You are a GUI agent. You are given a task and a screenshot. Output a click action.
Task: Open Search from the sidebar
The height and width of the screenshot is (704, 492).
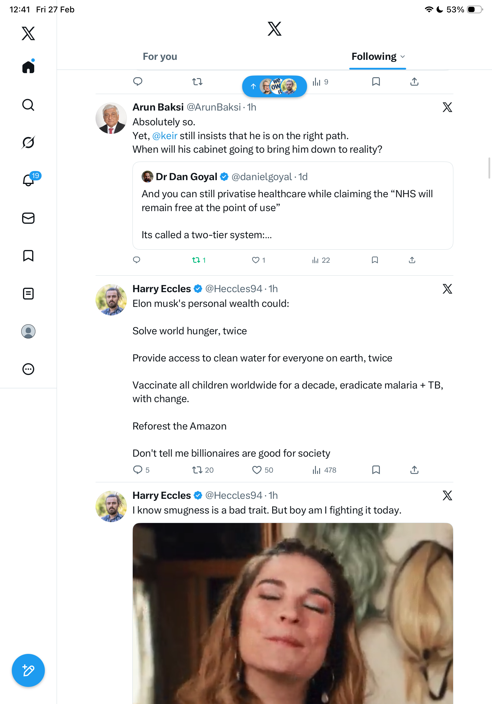pos(28,105)
